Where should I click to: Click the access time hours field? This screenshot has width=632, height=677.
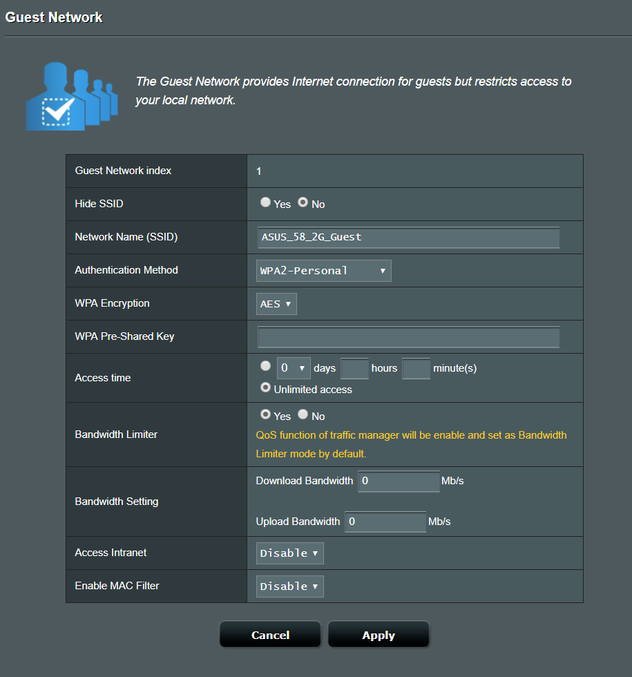coord(354,368)
